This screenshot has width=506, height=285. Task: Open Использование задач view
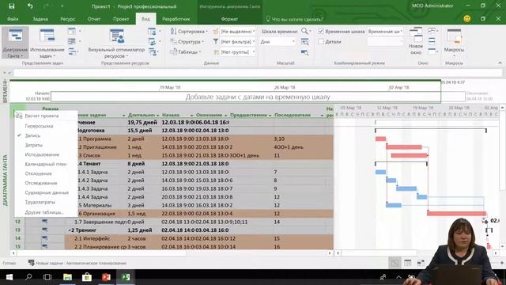tap(47, 43)
